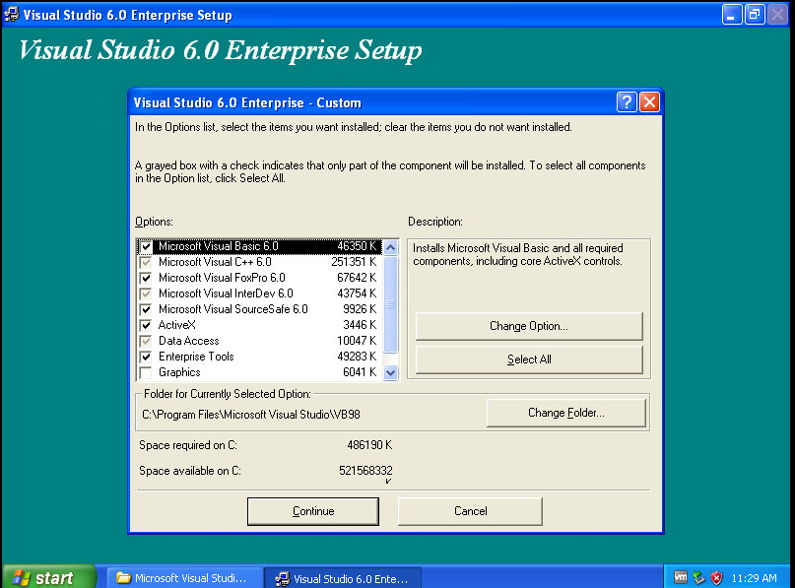Image resolution: width=795 pixels, height=588 pixels.
Task: Click Continue to proceed with setup
Action: pyautogui.click(x=313, y=511)
